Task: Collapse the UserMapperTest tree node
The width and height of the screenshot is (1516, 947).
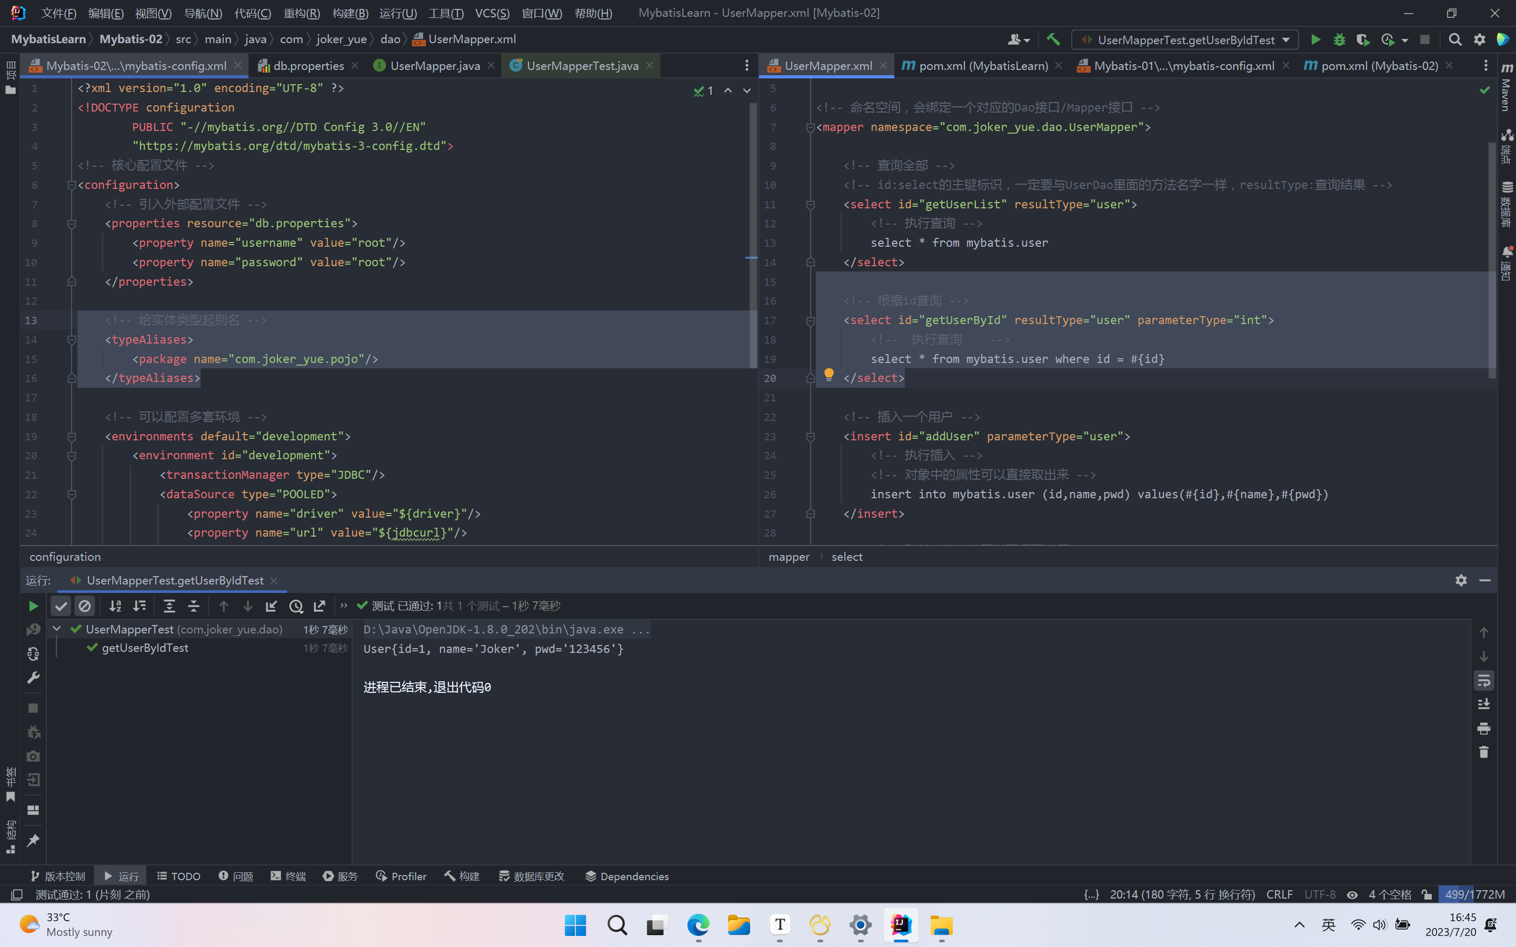Action: coord(56,629)
